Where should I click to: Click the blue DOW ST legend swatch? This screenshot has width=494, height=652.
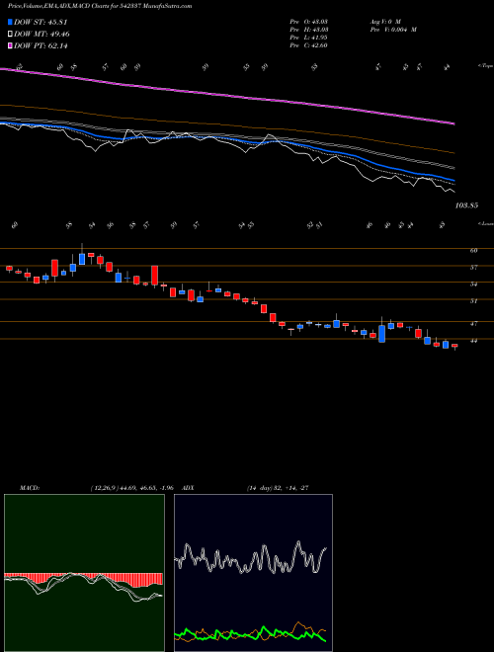[11, 23]
